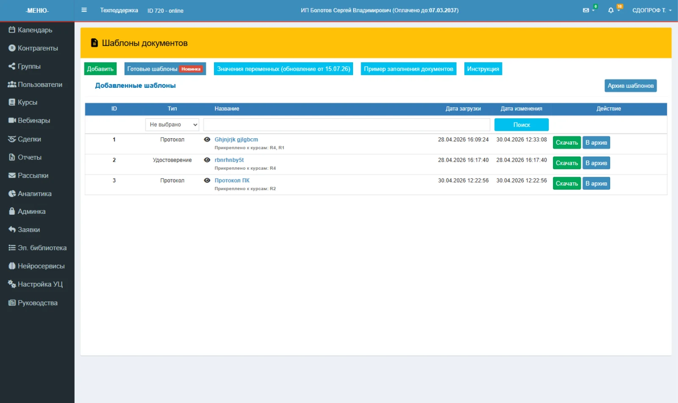The height and width of the screenshot is (403, 678).
Task: Open the Протокол ПК template link
Action: [x=232, y=180]
